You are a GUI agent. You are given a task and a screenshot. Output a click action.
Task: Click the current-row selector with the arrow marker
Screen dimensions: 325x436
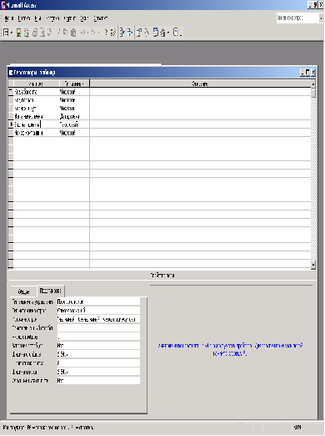(11, 124)
